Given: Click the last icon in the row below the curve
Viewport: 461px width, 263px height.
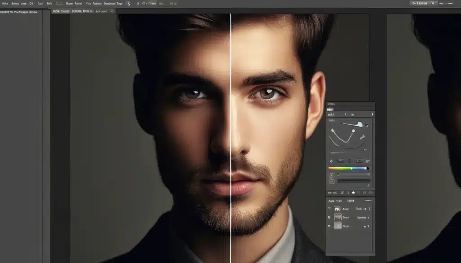Looking at the screenshot, I should point(367,161).
